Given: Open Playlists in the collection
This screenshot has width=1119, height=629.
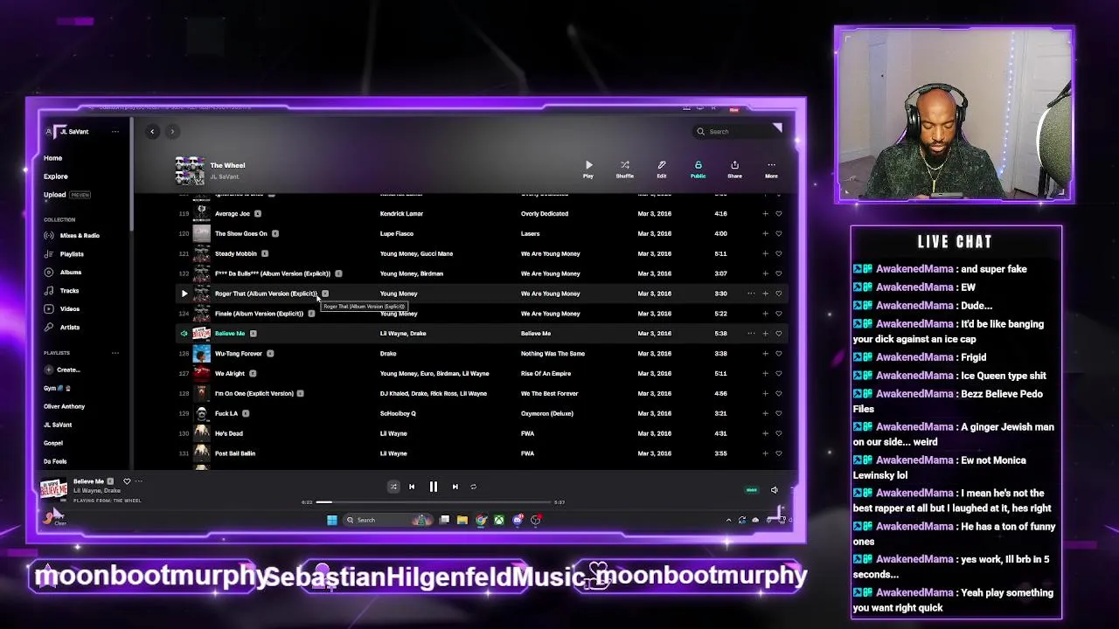Looking at the screenshot, I should pos(64,253).
